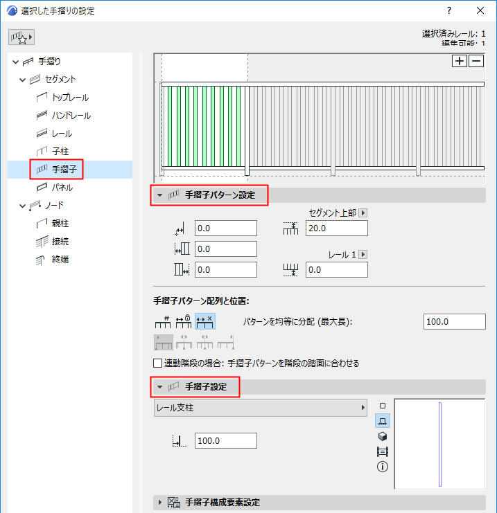497x513 pixels.
Task: Select 親柱 in the tree
Action: [x=60, y=224]
